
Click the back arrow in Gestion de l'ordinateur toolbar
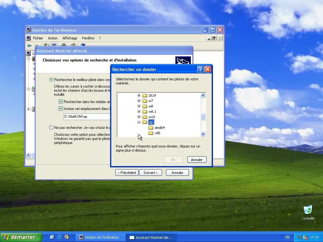pos(29,45)
